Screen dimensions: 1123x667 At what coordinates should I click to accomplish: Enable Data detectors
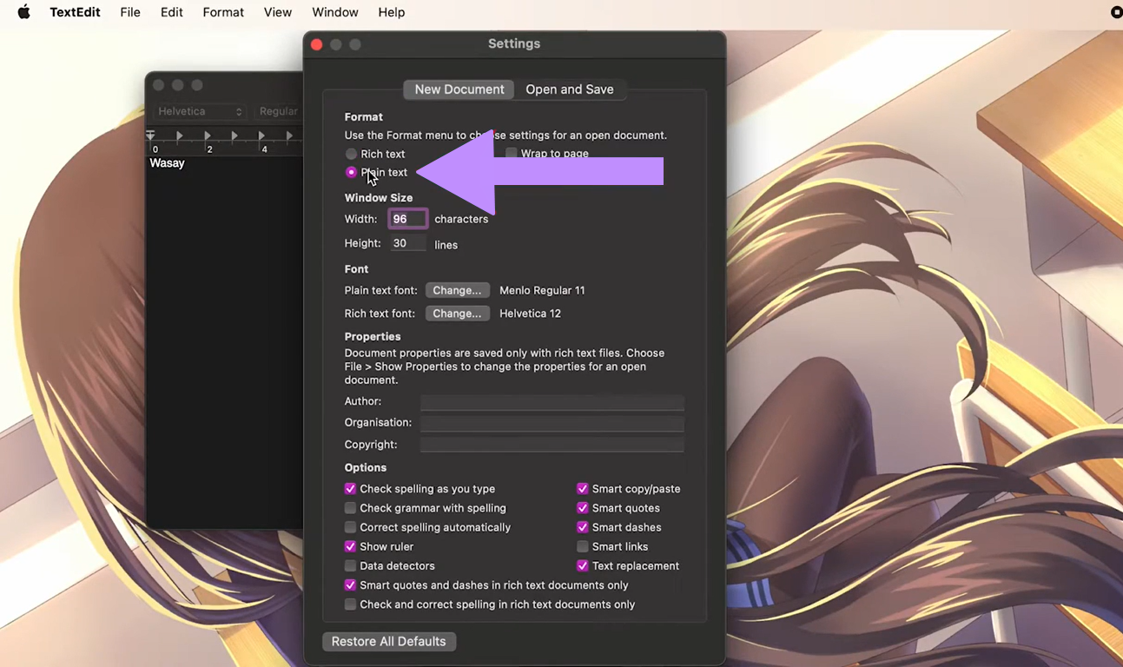(x=350, y=565)
